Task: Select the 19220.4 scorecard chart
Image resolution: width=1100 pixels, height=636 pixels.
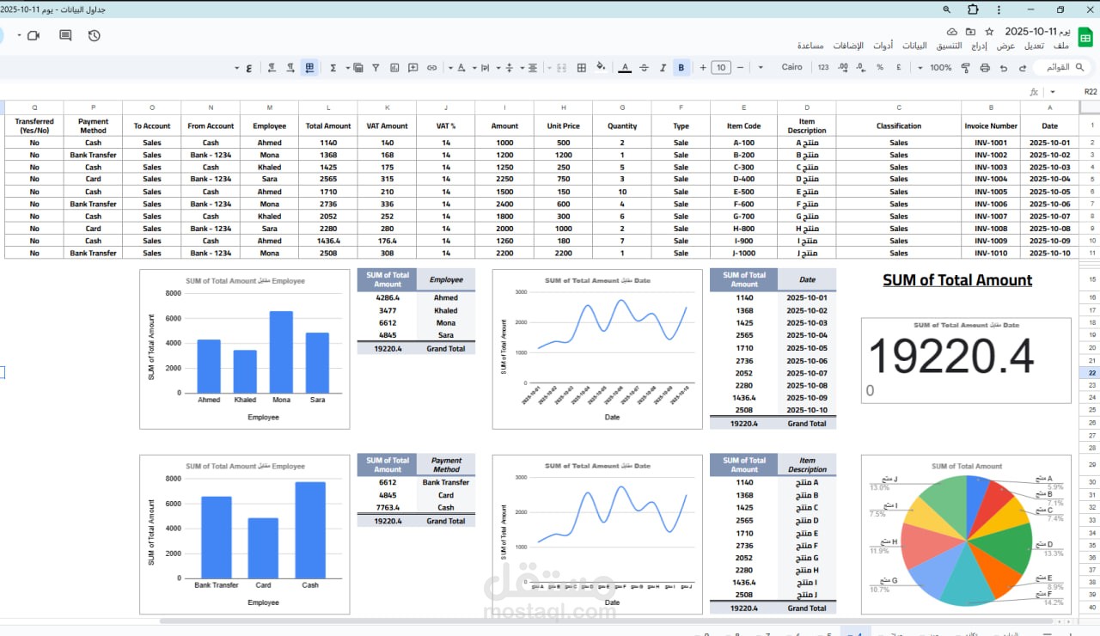Action: pos(966,360)
